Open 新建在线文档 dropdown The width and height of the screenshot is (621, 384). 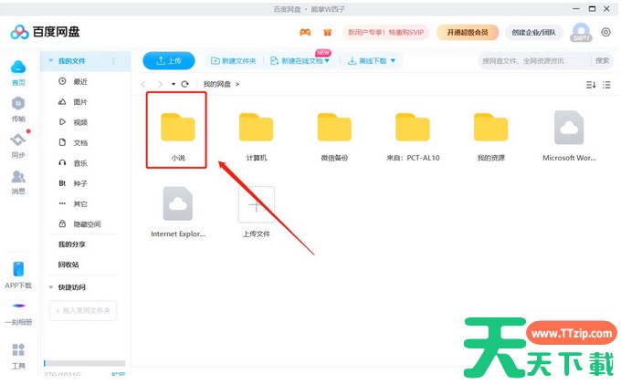coord(300,61)
